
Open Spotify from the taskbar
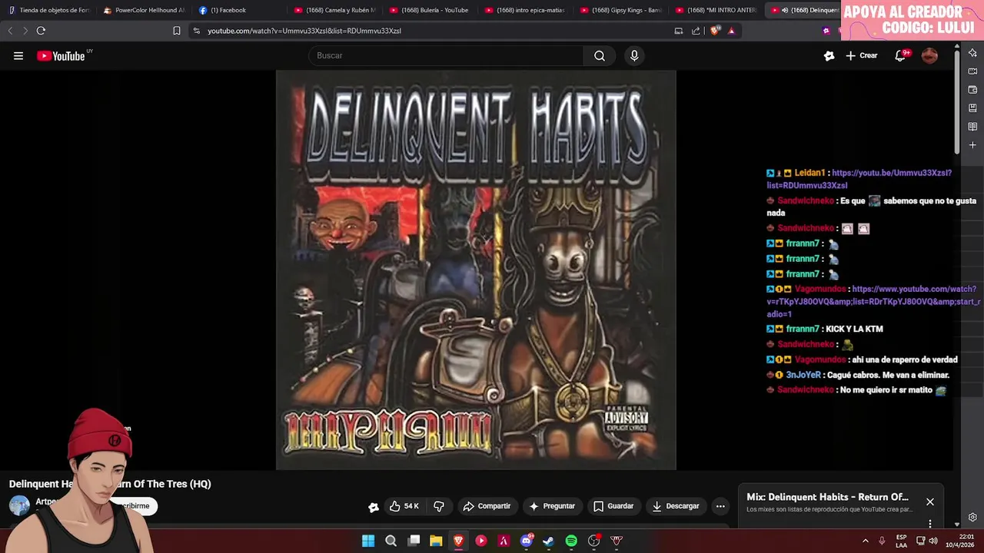pyautogui.click(x=571, y=541)
